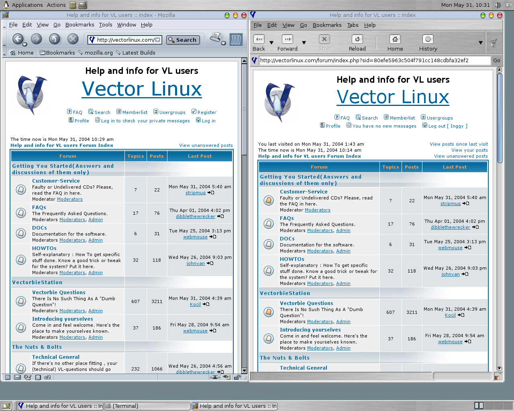Click Epiphany's vertical scrollbar handle
This screenshot has height=411, width=514.
[x=500, y=117]
